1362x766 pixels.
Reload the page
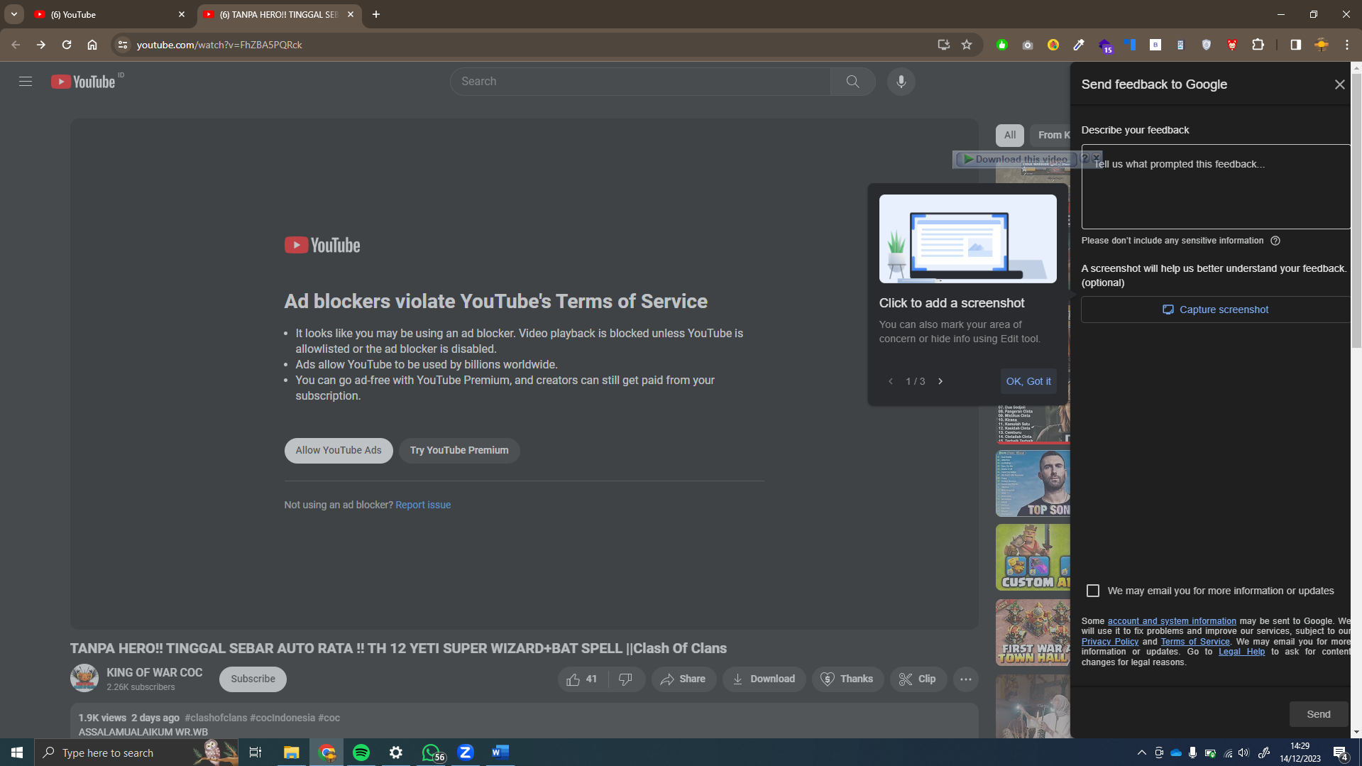tap(67, 45)
